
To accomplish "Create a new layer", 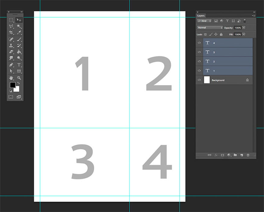I will 242,155.
